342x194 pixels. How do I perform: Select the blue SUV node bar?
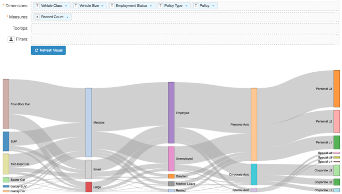(x=6, y=141)
